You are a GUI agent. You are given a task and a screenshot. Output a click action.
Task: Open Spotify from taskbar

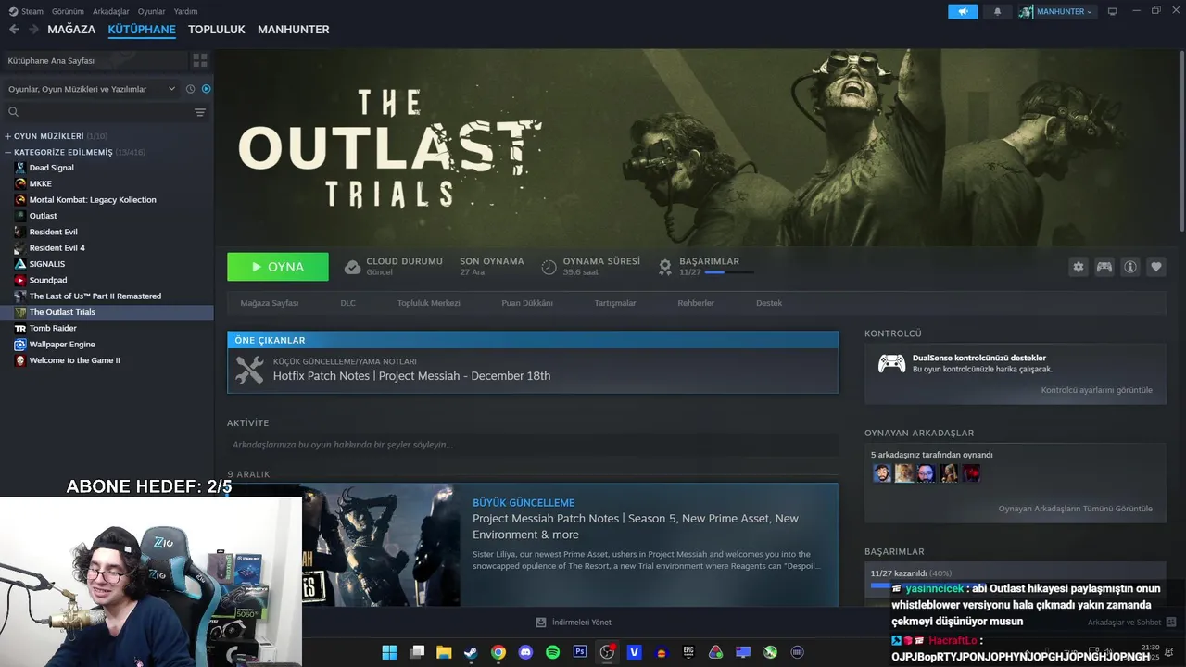tap(552, 652)
